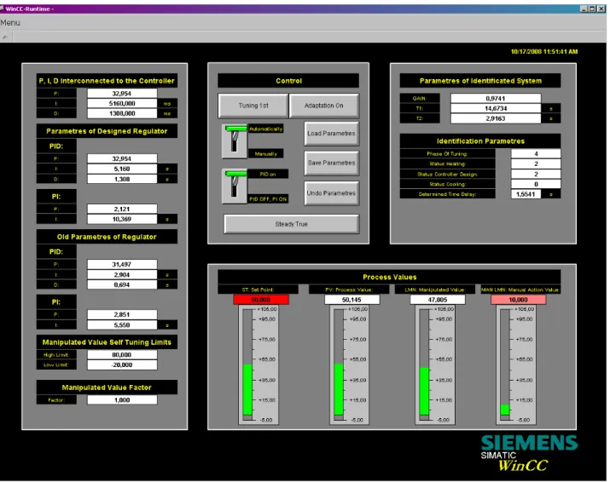610x482 pixels.
Task: Click the Process Values heading
Action: 389,277
